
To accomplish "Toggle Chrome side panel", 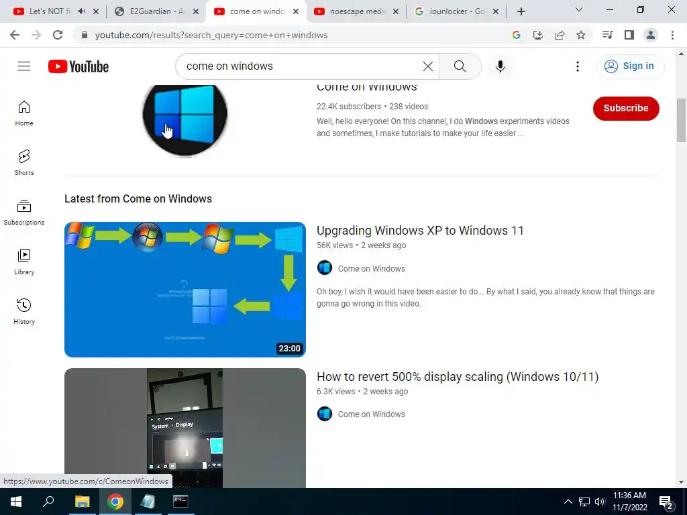I will tap(629, 35).
